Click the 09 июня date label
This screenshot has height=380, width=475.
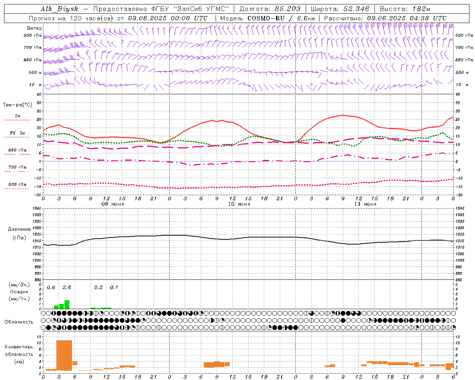tap(113, 204)
